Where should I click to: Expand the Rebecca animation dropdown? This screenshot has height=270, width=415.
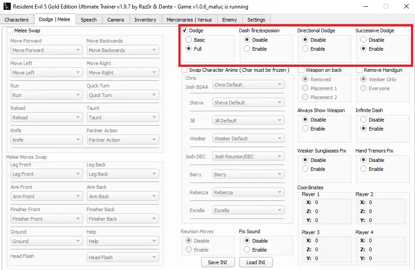point(248,192)
